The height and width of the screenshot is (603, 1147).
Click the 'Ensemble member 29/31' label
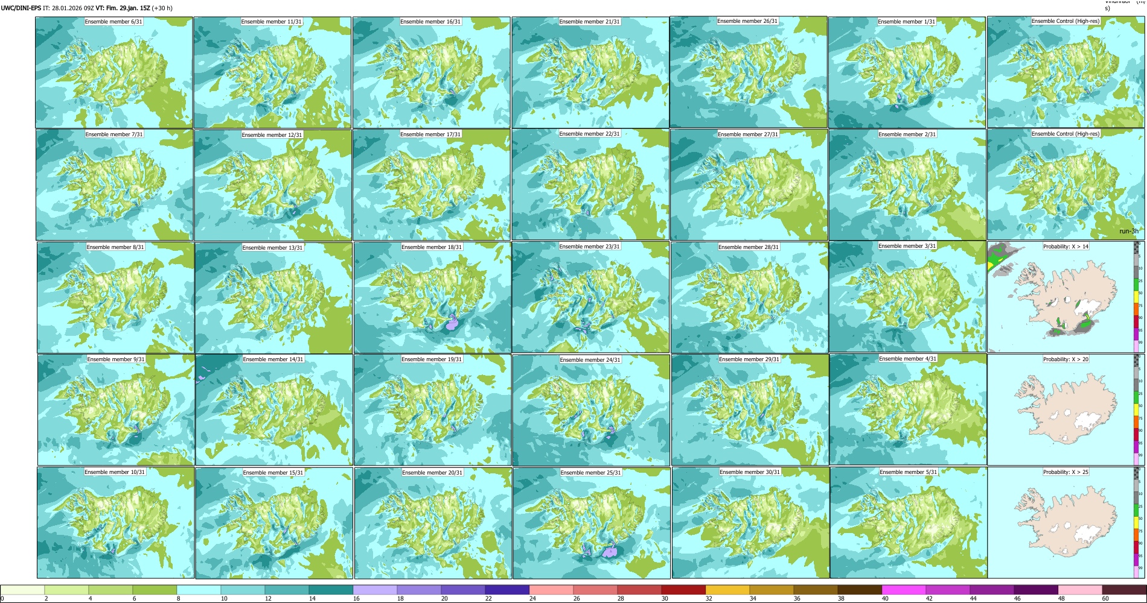(x=749, y=359)
